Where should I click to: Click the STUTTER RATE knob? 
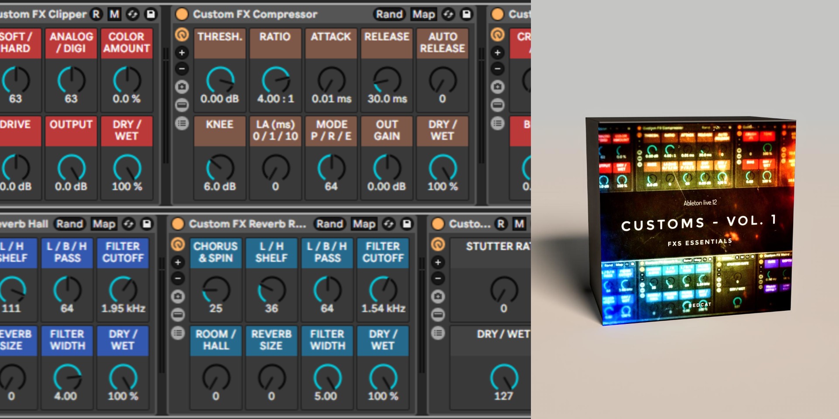click(x=504, y=290)
